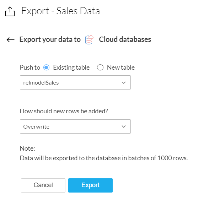
Task: Go back using the left arrow
Action: click(x=11, y=40)
